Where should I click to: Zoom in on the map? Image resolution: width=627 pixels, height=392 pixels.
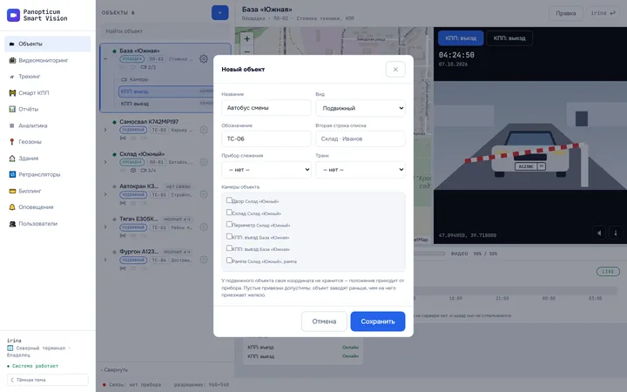click(x=246, y=39)
